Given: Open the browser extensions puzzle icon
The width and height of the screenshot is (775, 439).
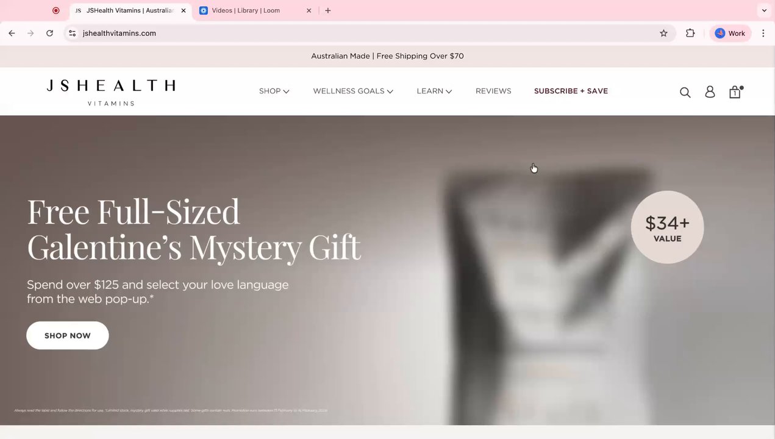Looking at the screenshot, I should [x=690, y=34].
